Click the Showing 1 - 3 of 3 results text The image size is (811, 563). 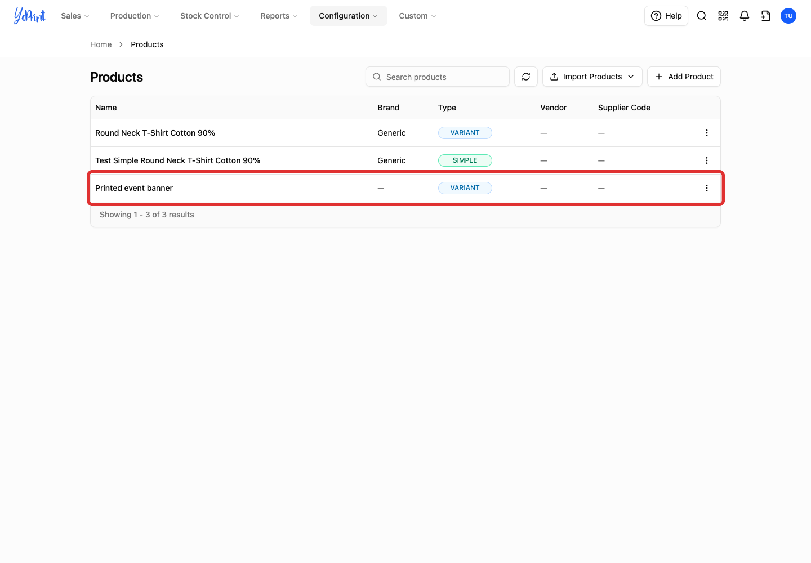point(147,215)
